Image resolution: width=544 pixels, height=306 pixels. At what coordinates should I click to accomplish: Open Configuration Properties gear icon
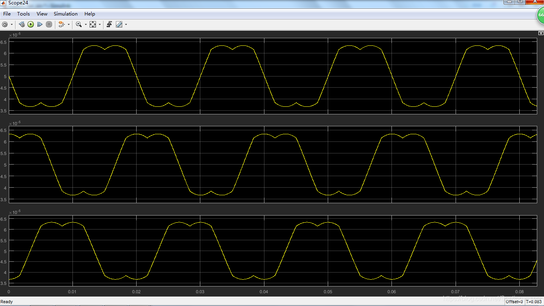tap(5, 24)
